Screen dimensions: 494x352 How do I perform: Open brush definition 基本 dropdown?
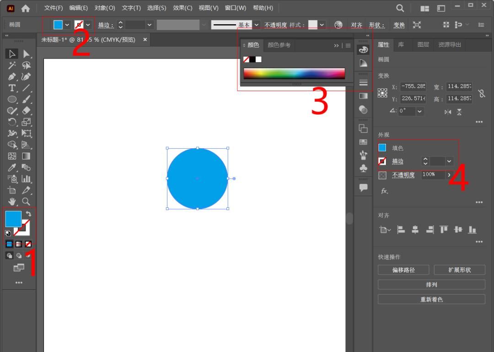click(x=257, y=25)
